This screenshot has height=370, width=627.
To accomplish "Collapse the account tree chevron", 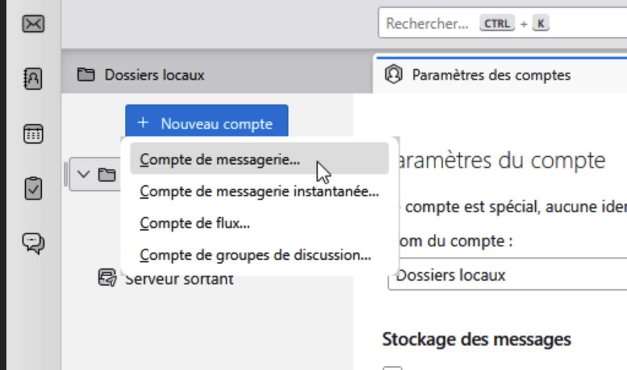I will point(84,175).
